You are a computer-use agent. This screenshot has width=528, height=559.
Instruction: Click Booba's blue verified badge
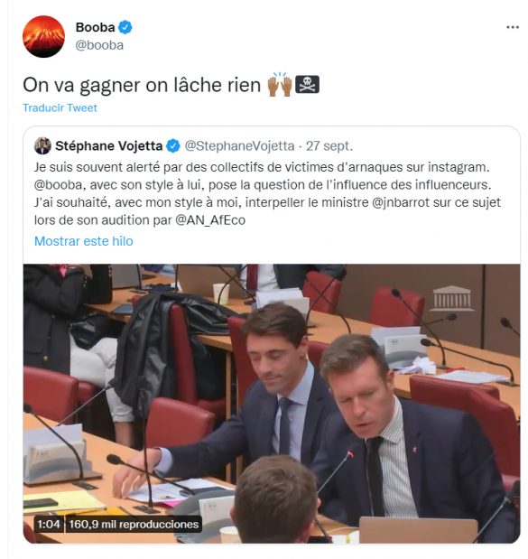(125, 27)
